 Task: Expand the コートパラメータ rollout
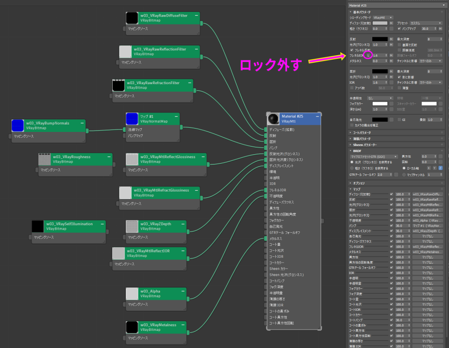tap(362, 132)
